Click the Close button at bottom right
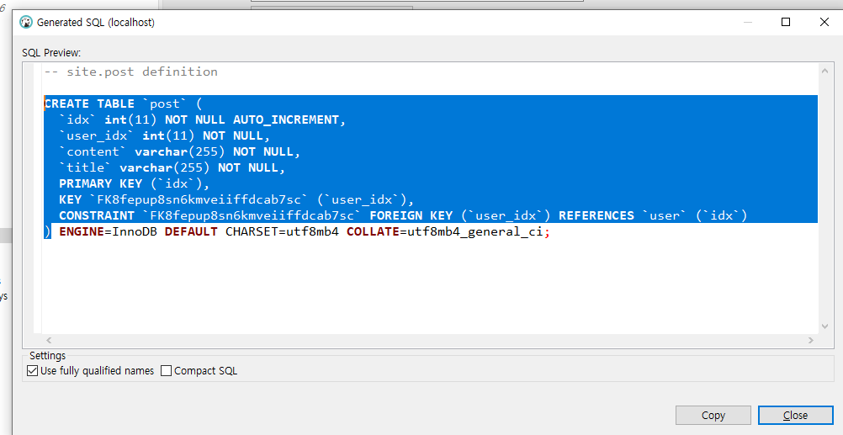This screenshot has width=843, height=435. click(x=795, y=415)
